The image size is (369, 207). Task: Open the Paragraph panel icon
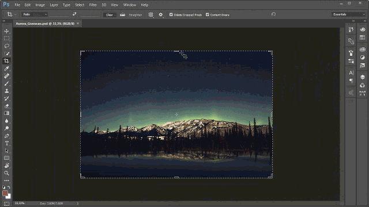[x=351, y=81]
